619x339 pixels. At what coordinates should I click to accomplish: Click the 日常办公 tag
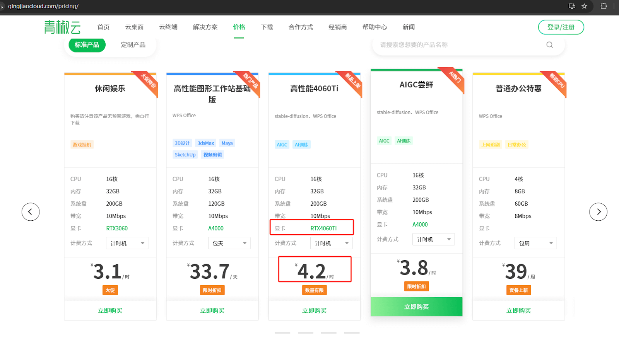point(517,145)
